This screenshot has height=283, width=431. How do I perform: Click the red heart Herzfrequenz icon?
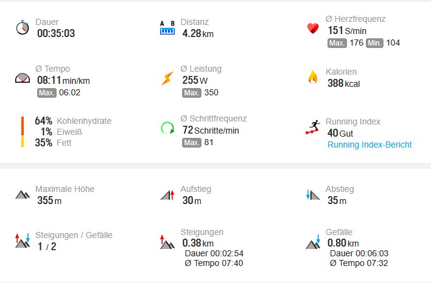click(x=313, y=28)
